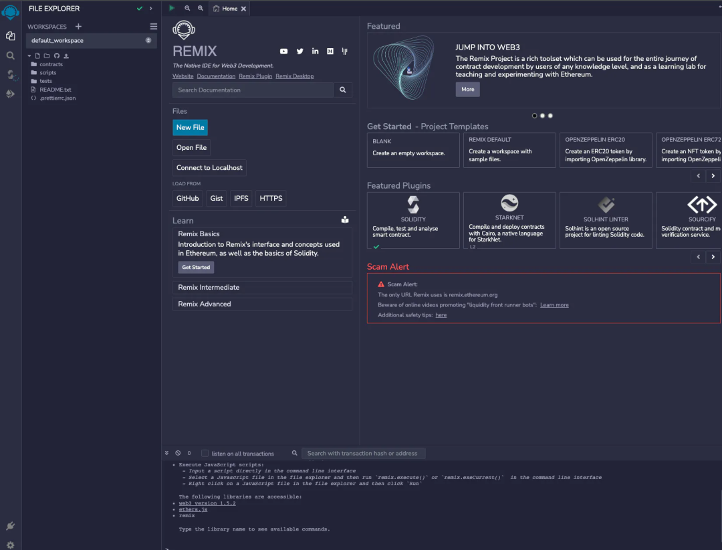Open Settings via the gear icon

[x=10, y=544]
